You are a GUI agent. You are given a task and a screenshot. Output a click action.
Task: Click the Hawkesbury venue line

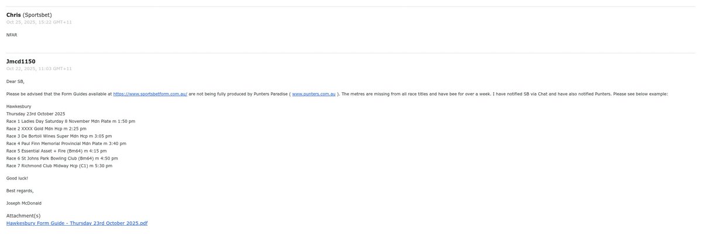19,106
